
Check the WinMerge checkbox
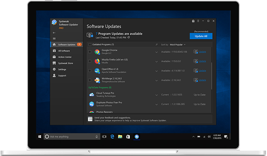pos(90,80)
